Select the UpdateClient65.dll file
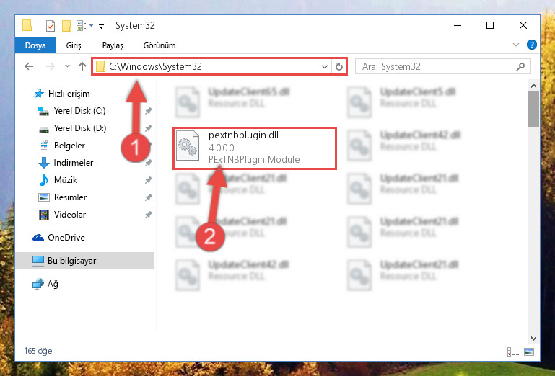555x376 pixels. click(x=232, y=102)
